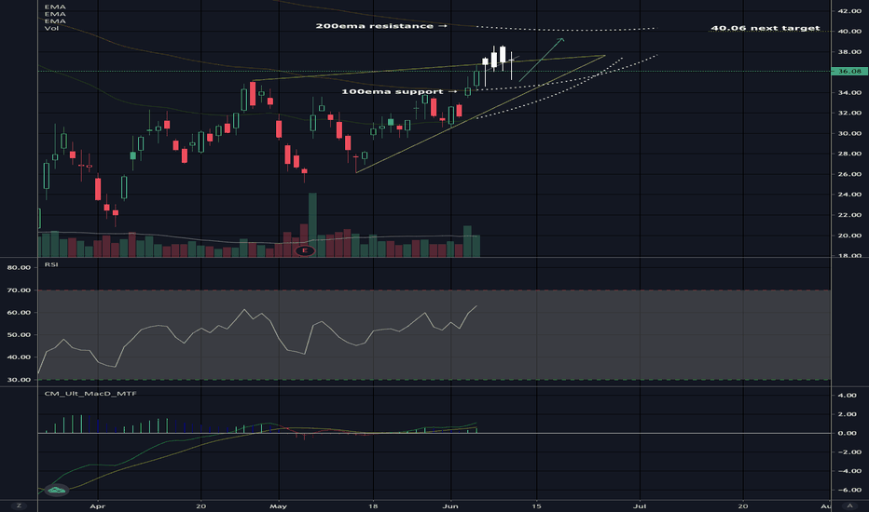This screenshot has height=512, width=869.
Task: Click the -4.00 MACD scale label
Action: [x=849, y=471]
